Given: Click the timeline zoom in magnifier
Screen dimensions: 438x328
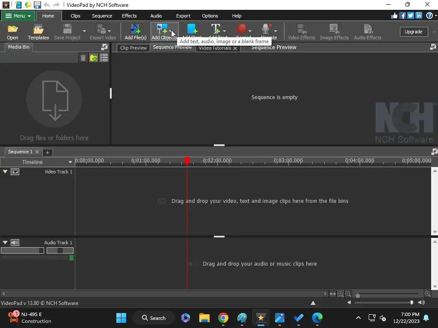Looking at the screenshot, I should [x=427, y=294].
